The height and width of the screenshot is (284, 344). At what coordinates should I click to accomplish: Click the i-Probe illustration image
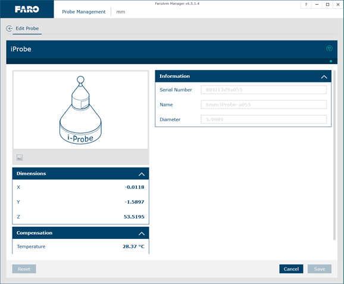tap(80, 110)
